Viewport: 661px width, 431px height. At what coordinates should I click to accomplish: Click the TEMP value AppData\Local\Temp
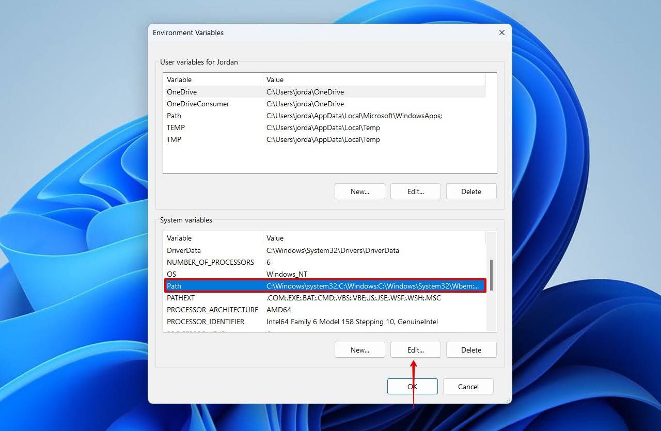coord(323,127)
